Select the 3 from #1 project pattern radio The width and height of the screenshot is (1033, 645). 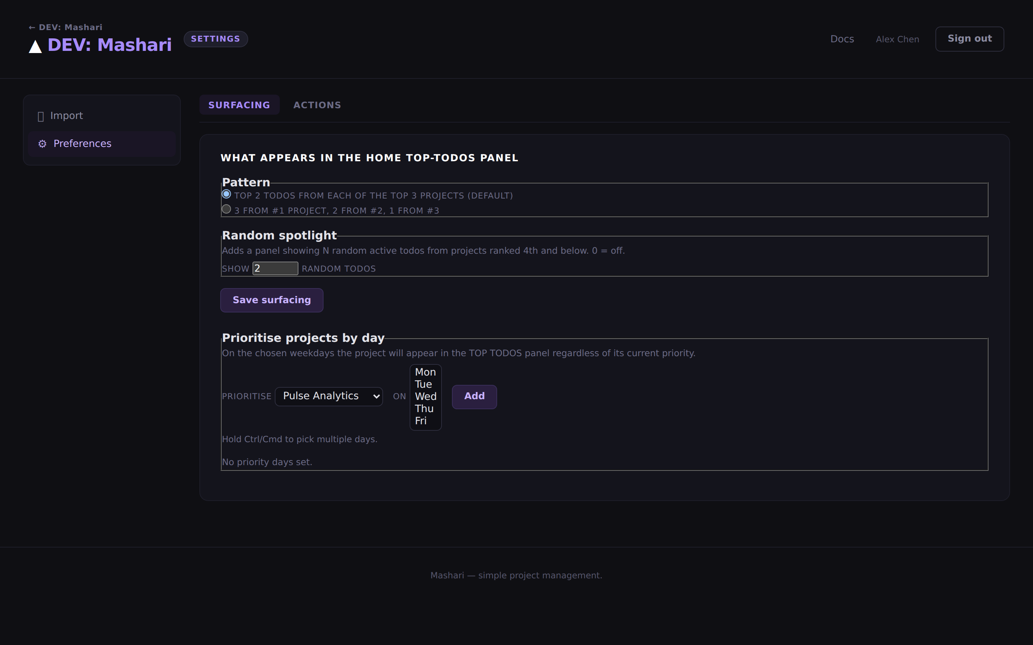tap(226, 209)
